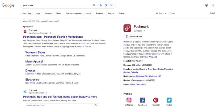Open Google Lens image search icon

(106, 5)
